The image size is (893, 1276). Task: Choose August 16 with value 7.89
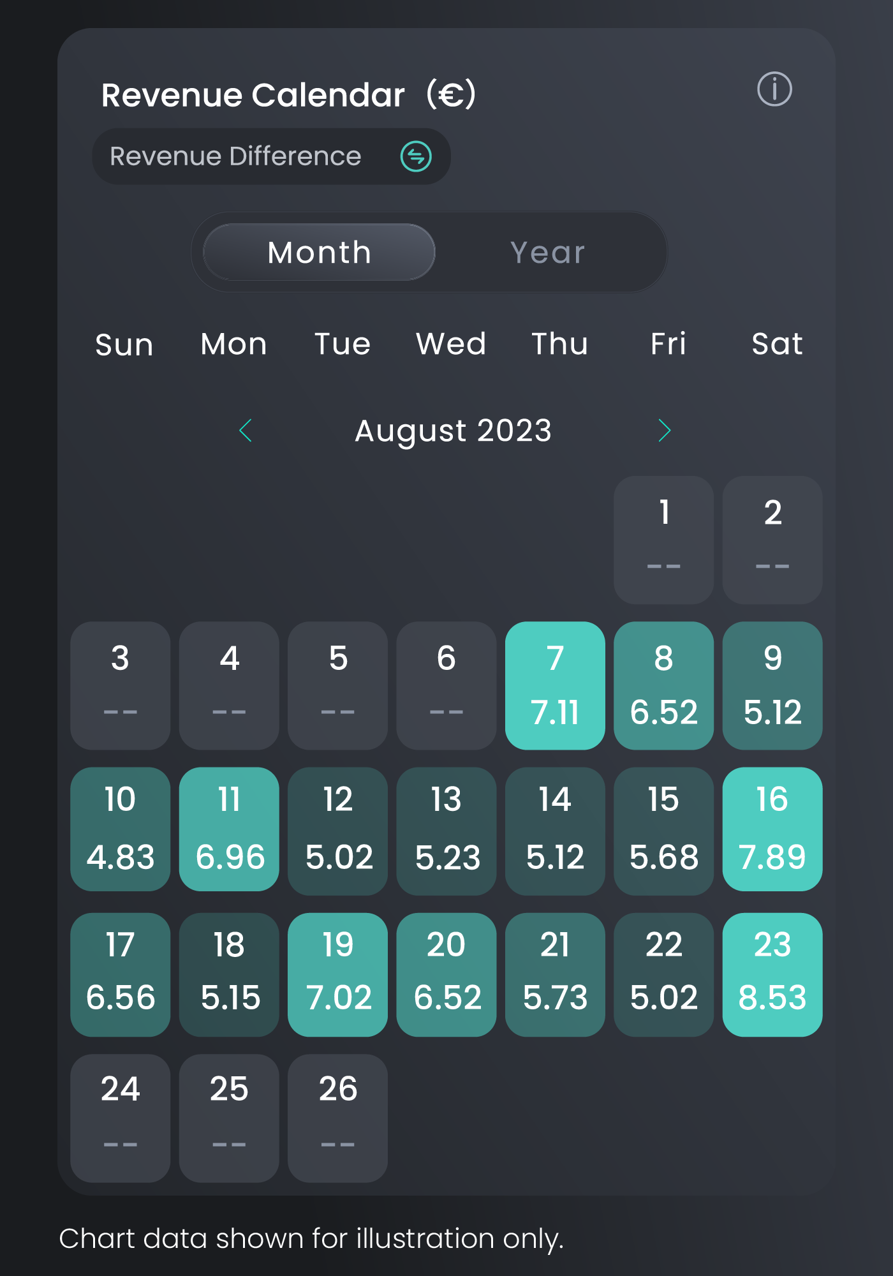click(772, 829)
